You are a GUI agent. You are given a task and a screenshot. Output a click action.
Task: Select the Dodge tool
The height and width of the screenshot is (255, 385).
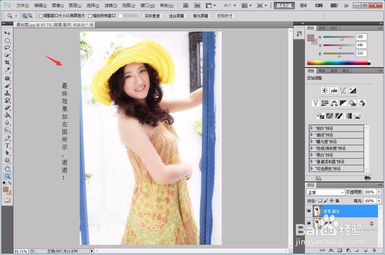(x=7, y=130)
